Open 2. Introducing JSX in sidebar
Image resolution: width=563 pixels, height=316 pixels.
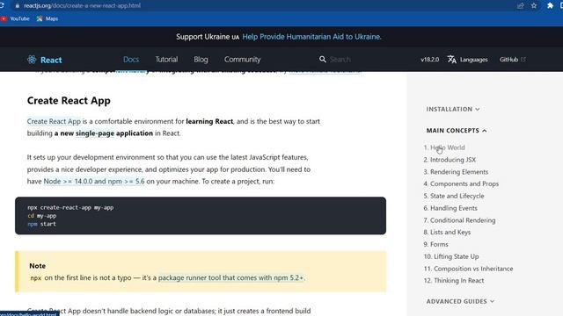click(x=450, y=160)
